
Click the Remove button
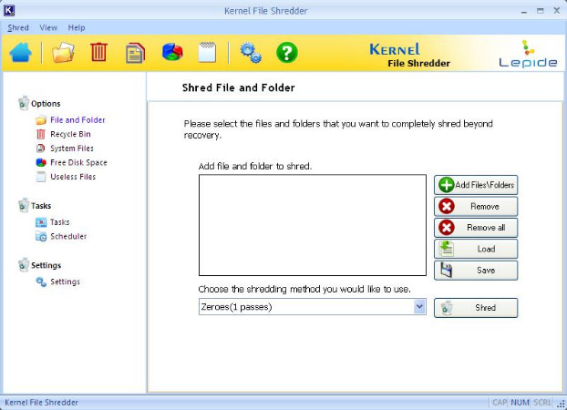click(x=476, y=206)
